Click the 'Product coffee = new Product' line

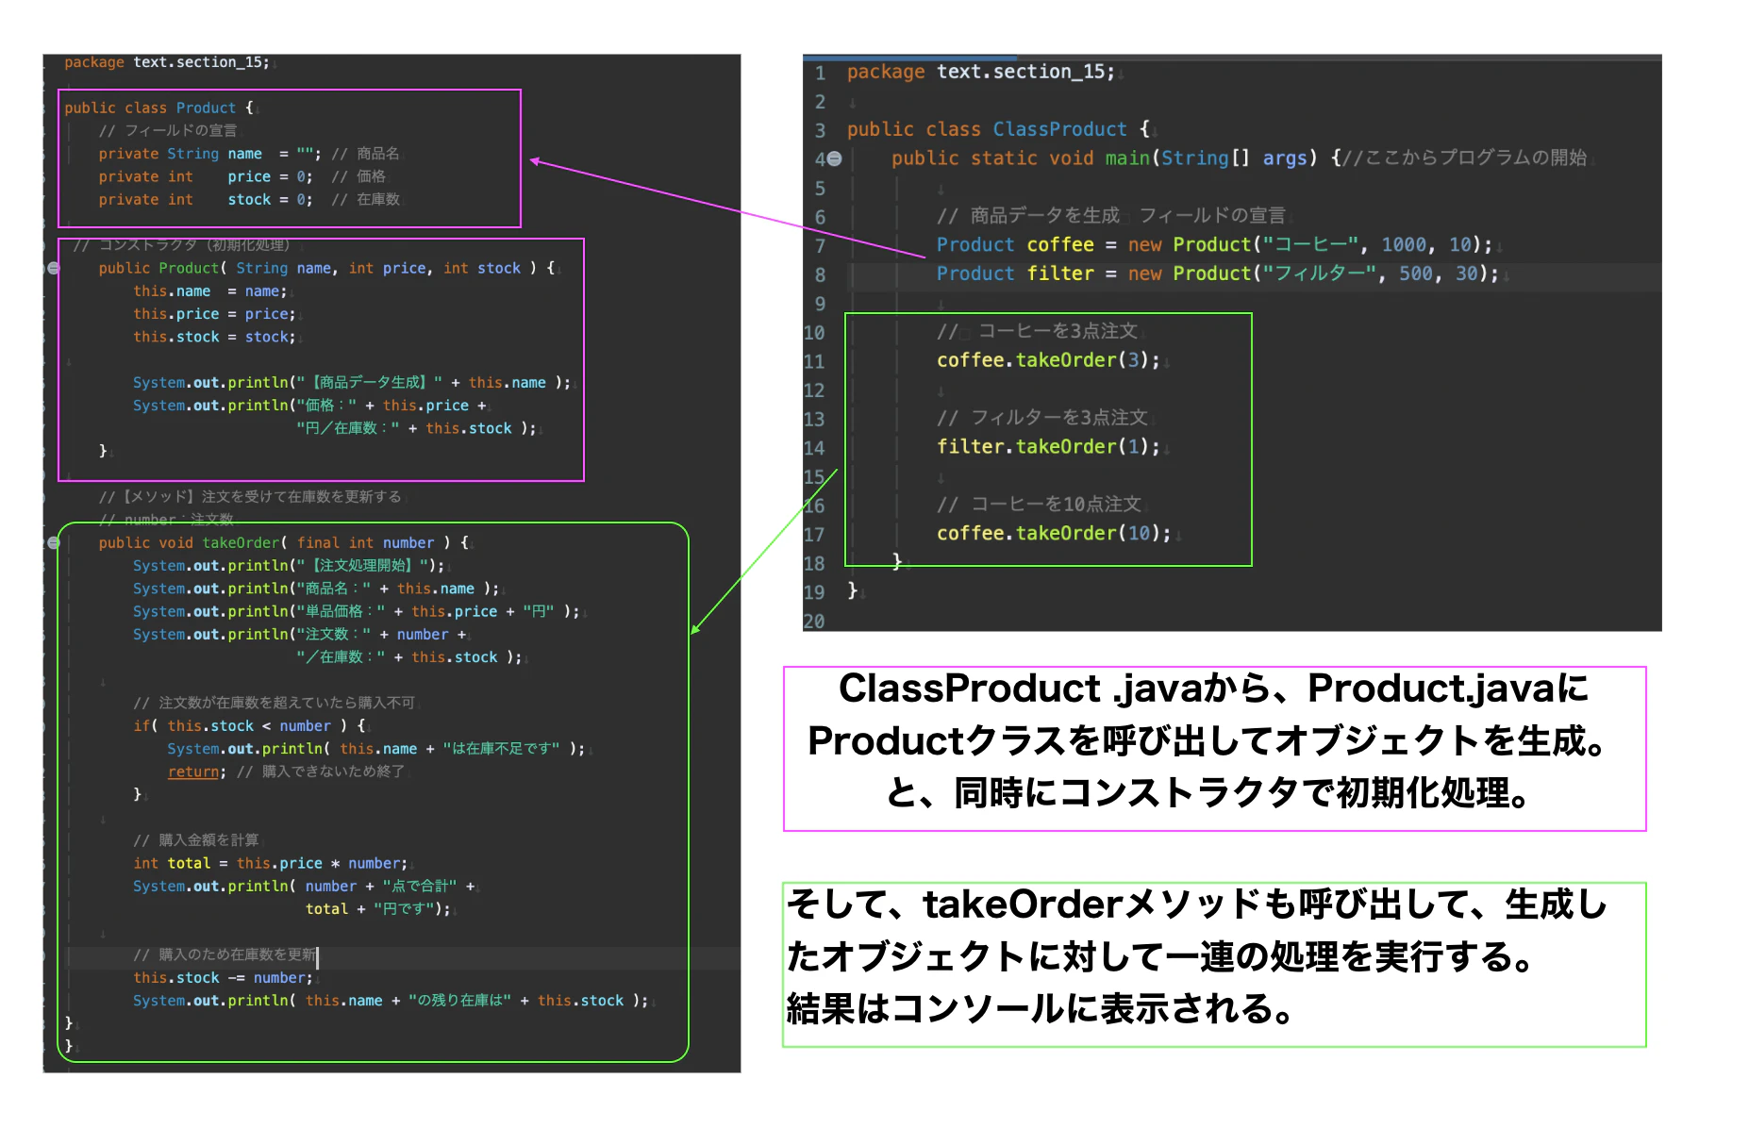(1215, 245)
